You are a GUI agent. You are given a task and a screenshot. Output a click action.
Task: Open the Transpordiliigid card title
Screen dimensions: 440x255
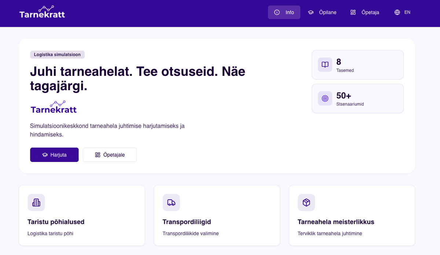(x=187, y=222)
